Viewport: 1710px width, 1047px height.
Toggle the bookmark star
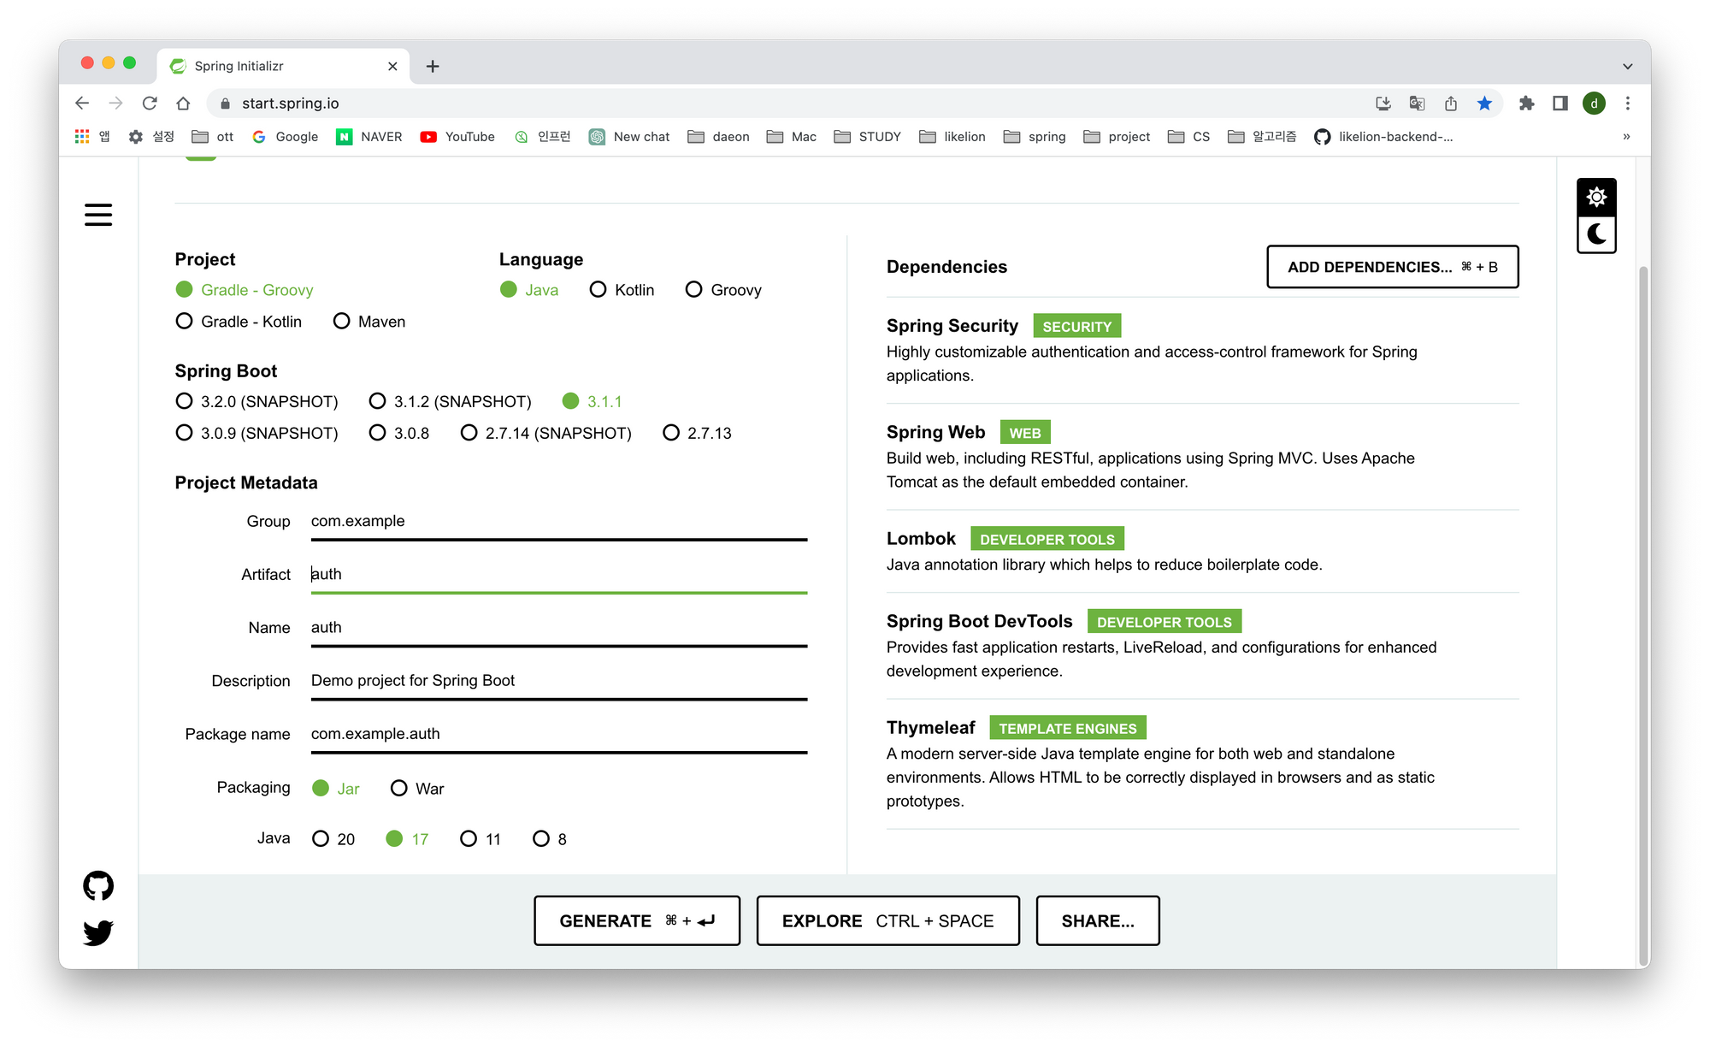[1484, 104]
